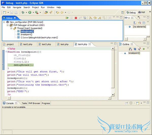Open the Debug launch dropdown arrow
The image size is (152, 135).
tap(26, 12)
